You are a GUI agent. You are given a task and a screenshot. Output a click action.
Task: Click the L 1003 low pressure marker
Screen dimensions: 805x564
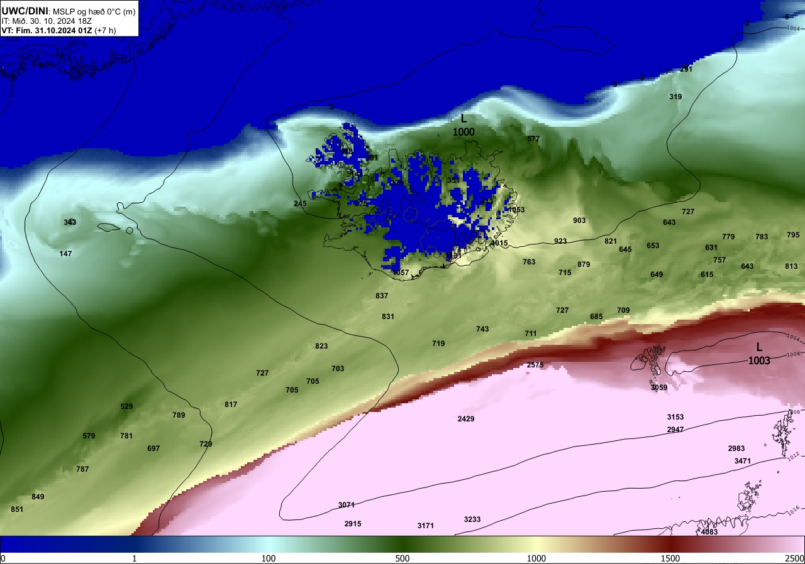pos(759,354)
